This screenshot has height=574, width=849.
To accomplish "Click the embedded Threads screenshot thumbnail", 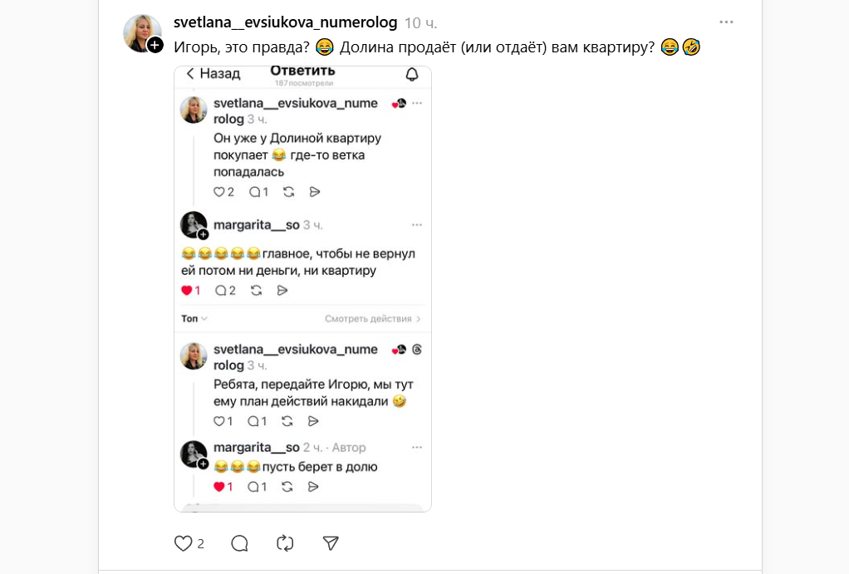I will coord(302,291).
